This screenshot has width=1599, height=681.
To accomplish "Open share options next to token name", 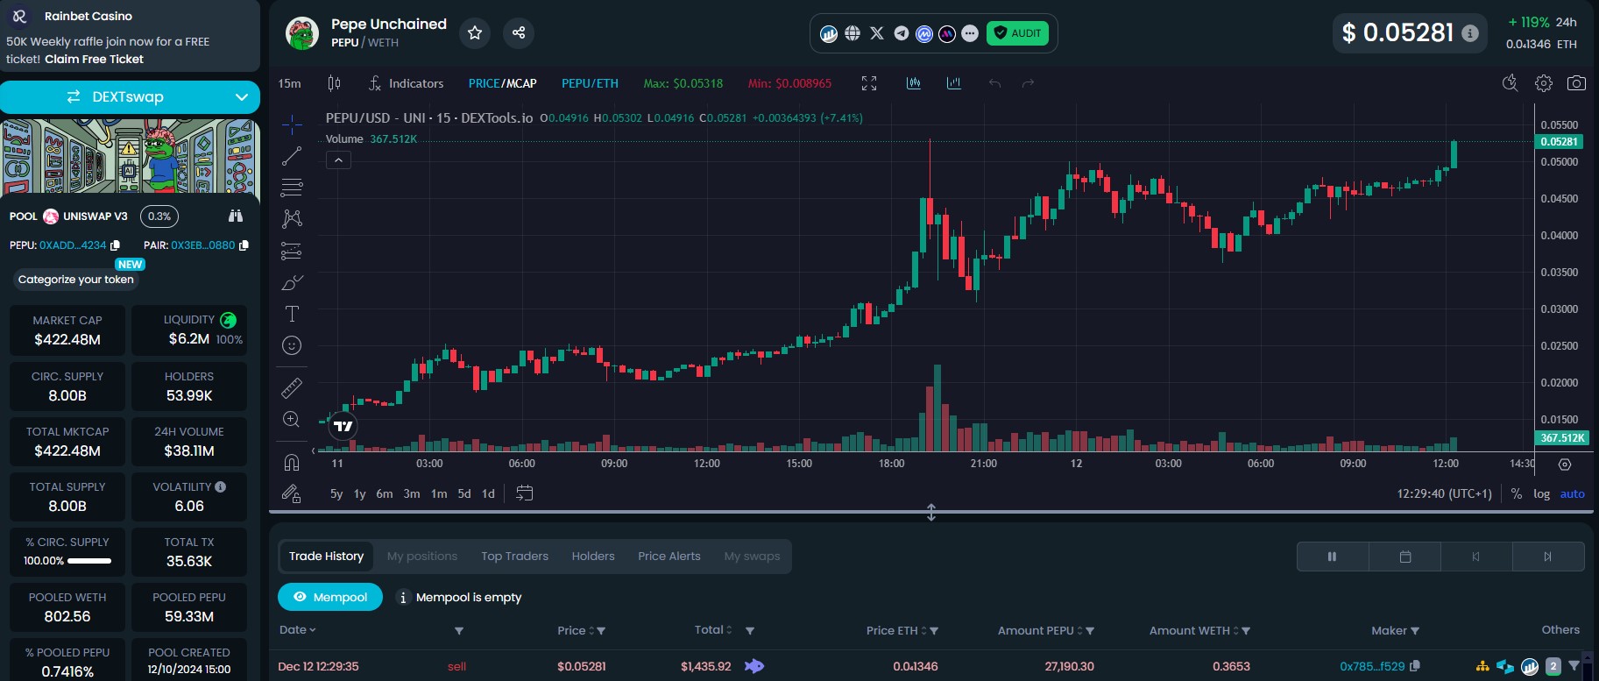I will pos(519,32).
